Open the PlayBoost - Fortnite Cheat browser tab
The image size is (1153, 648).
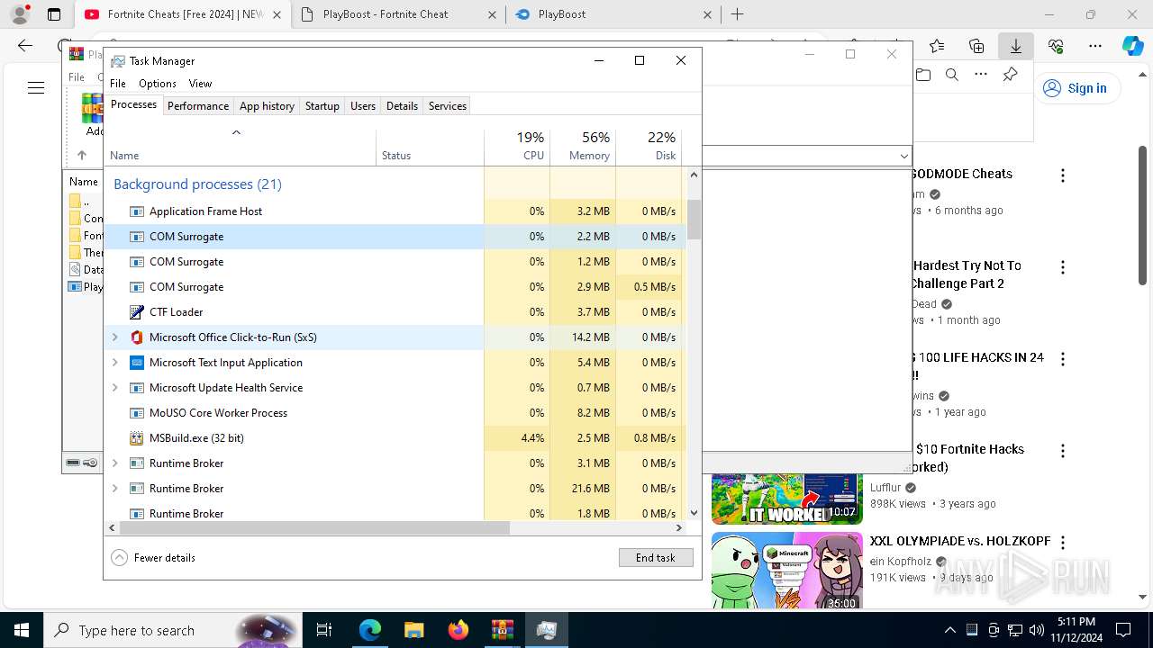[398, 14]
